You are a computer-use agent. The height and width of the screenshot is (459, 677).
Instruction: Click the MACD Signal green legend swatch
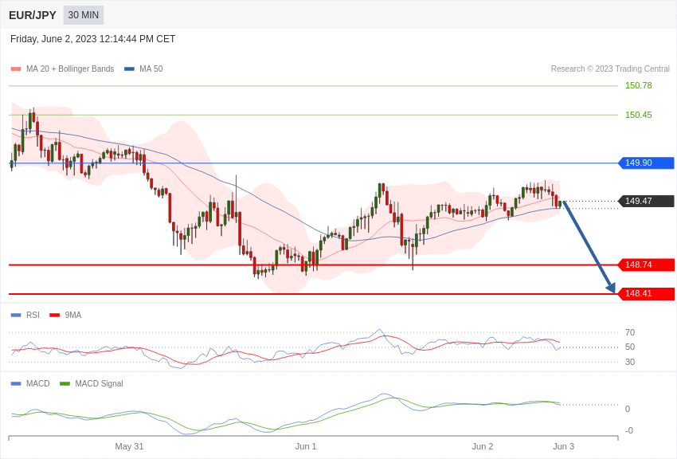65,383
